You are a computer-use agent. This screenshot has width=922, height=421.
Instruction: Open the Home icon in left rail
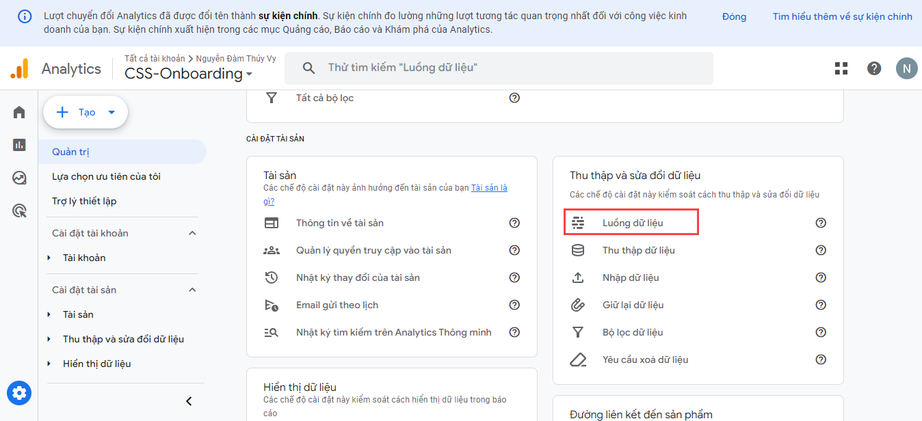[x=19, y=112]
